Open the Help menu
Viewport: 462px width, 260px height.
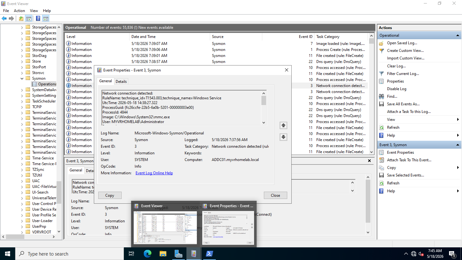(x=47, y=10)
